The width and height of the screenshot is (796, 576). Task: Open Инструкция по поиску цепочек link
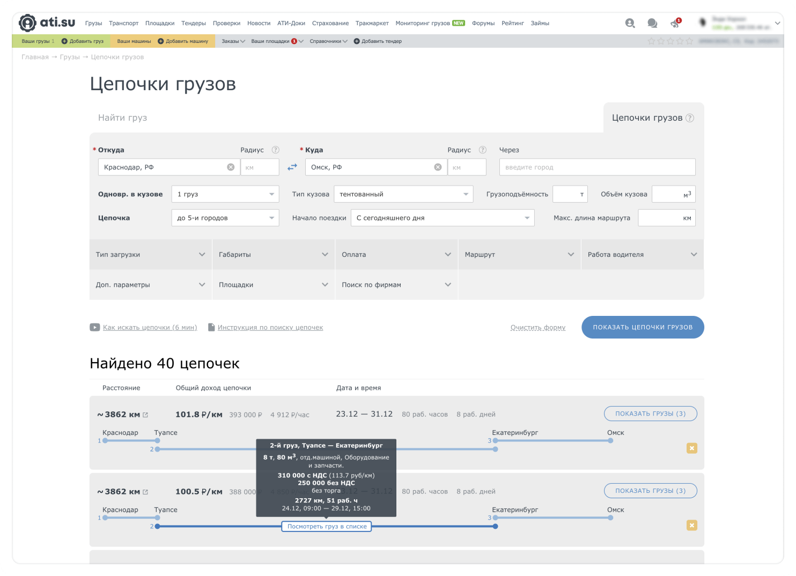pos(270,327)
